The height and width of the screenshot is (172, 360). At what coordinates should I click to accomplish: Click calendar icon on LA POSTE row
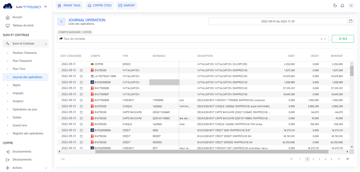pos(81,76)
